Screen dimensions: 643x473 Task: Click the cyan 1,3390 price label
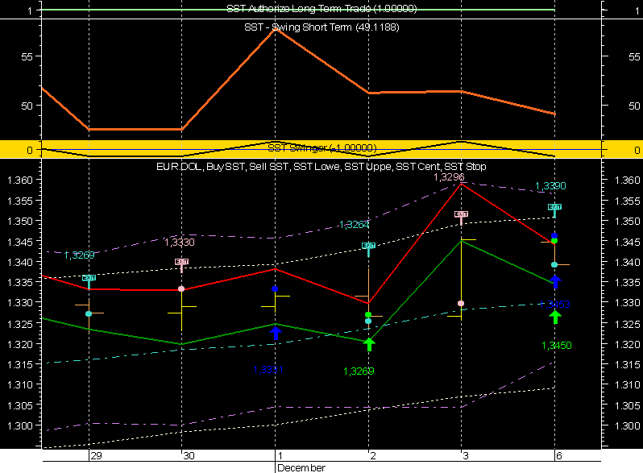[550, 186]
